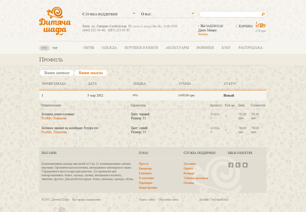This screenshot has height=212, width=306.
Task: Open the Распродажа menu item
Action: pos(250,47)
